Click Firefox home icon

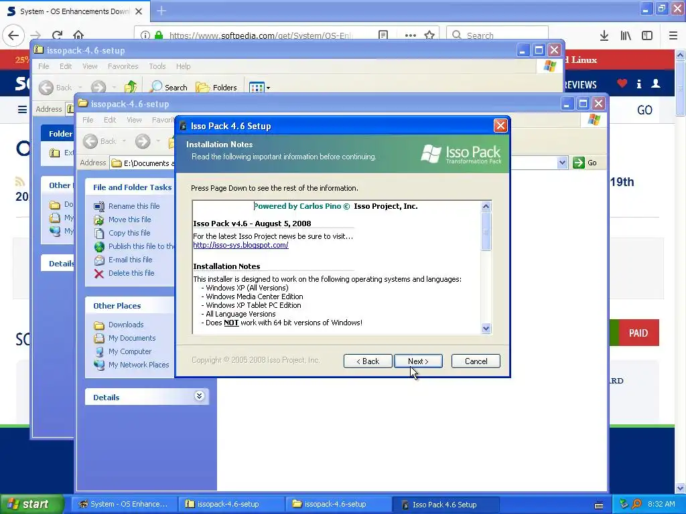point(78,35)
